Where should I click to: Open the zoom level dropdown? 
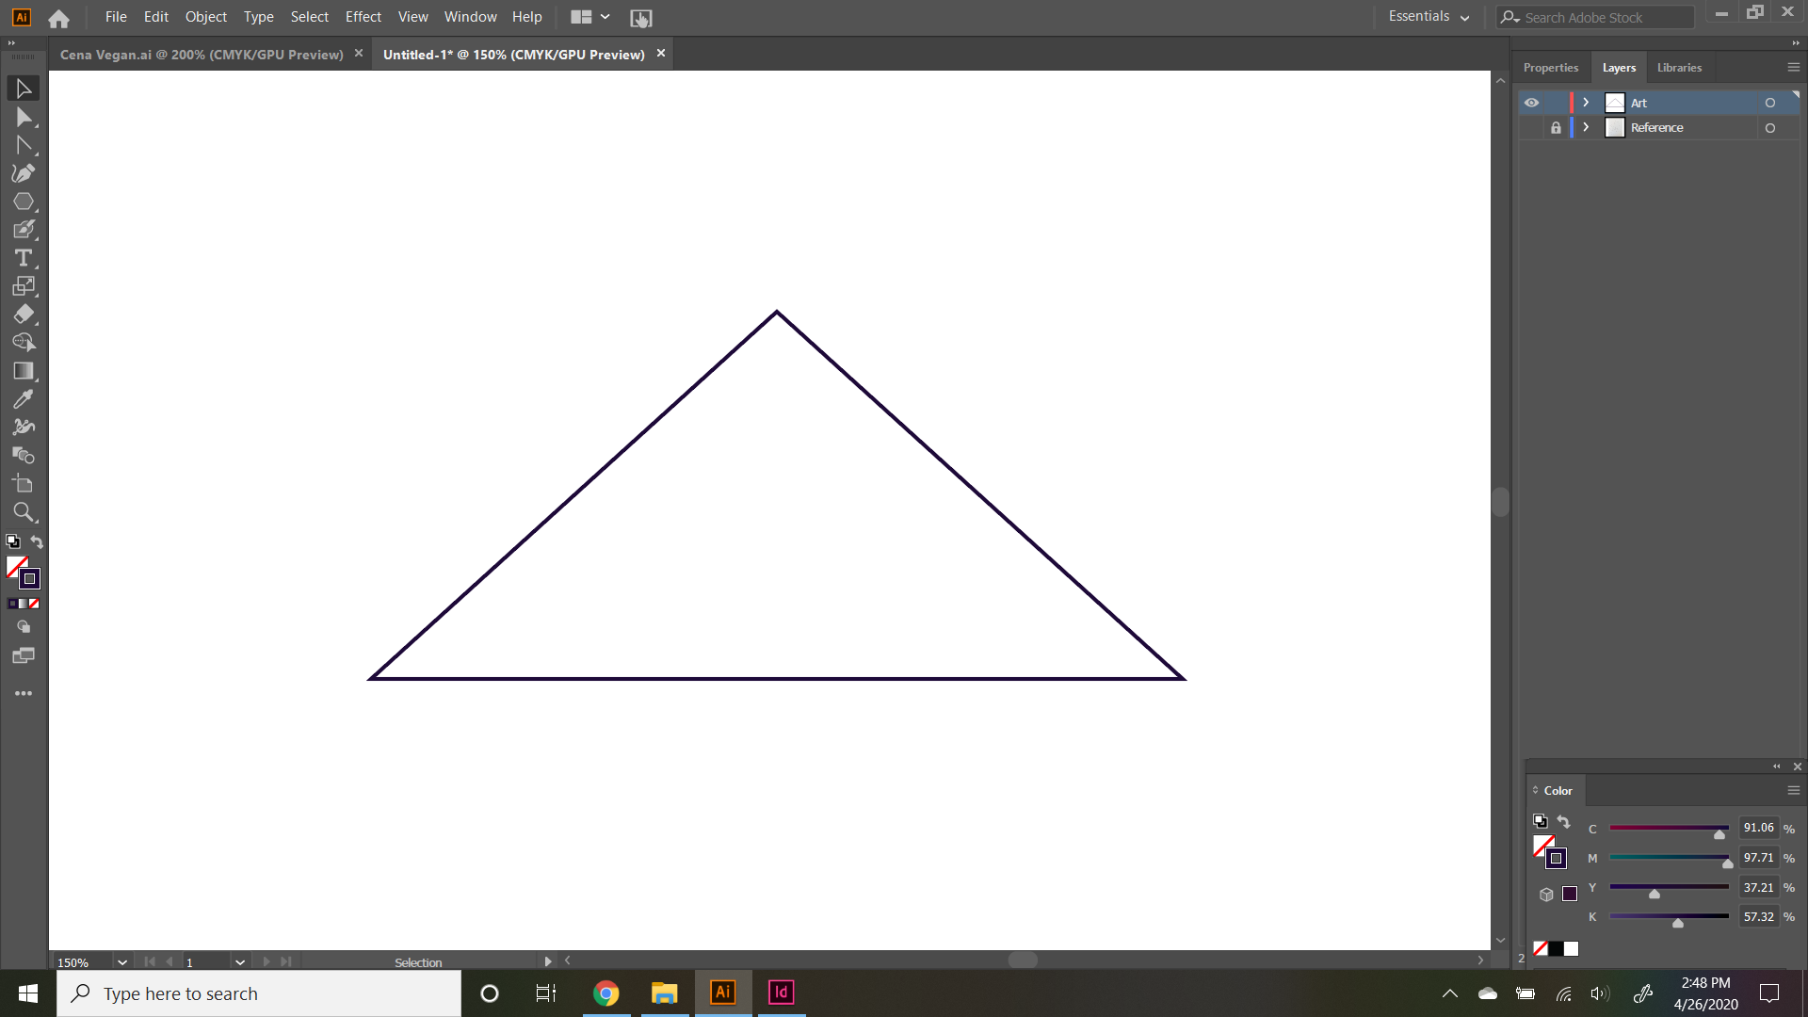coord(121,961)
